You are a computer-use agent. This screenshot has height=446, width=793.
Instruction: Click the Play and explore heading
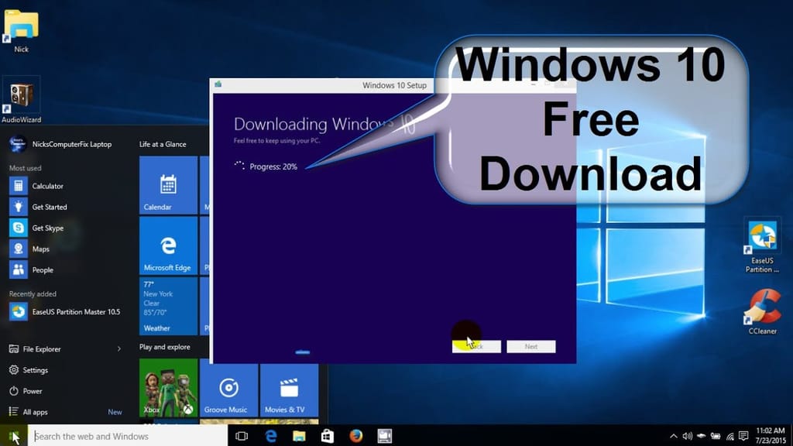pos(165,347)
